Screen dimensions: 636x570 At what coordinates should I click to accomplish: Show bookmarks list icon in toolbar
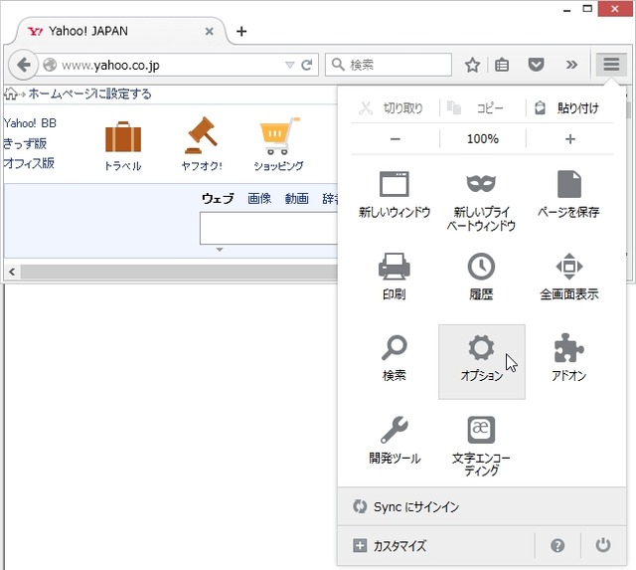(x=502, y=65)
